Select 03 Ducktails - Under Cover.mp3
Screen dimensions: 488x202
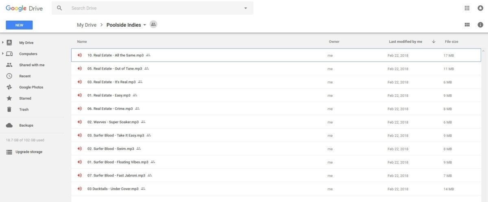(x=276, y=189)
